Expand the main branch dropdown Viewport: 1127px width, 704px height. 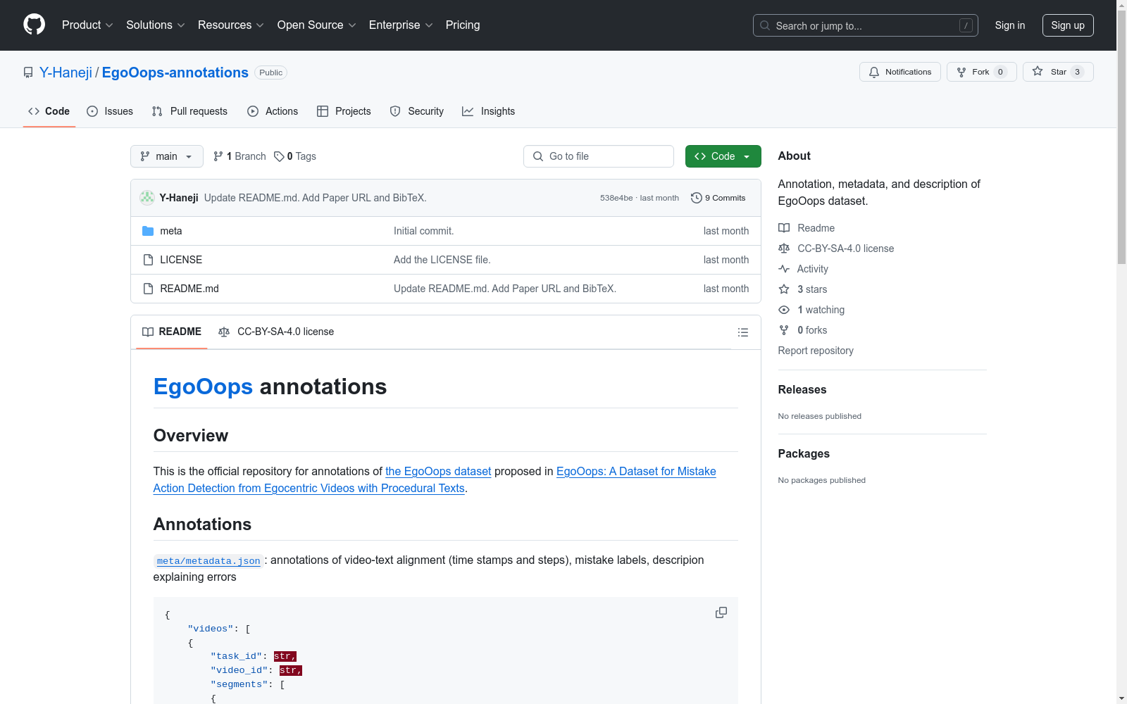tap(166, 156)
